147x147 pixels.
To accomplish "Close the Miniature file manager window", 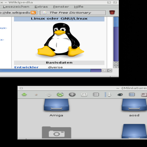I will point(21,88).
